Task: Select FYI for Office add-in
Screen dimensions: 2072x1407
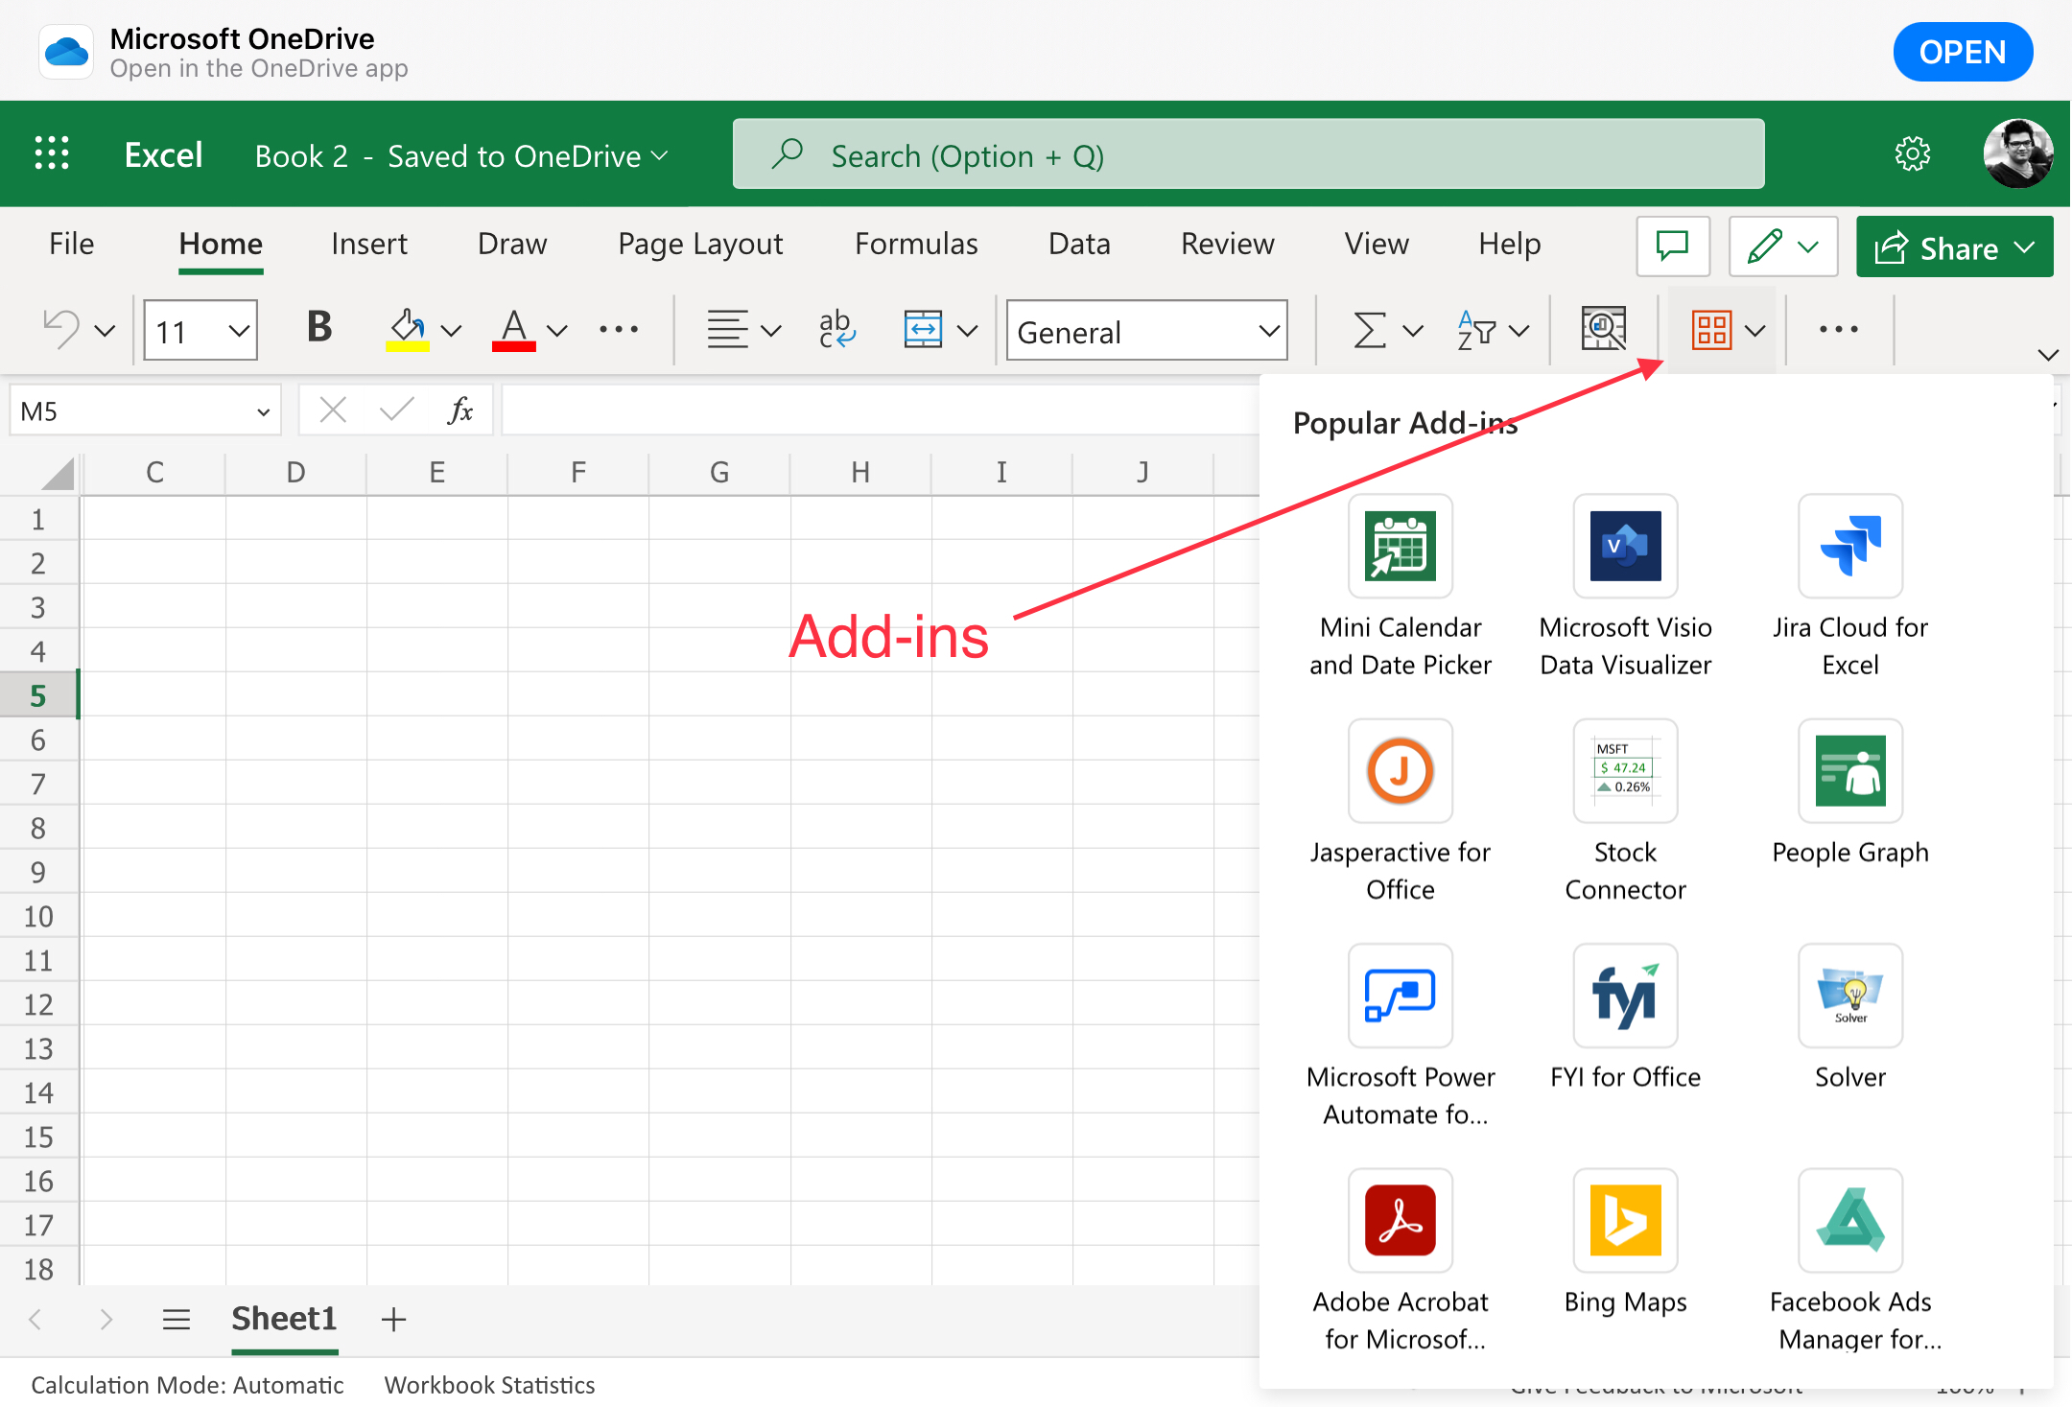Action: coord(1626,1019)
